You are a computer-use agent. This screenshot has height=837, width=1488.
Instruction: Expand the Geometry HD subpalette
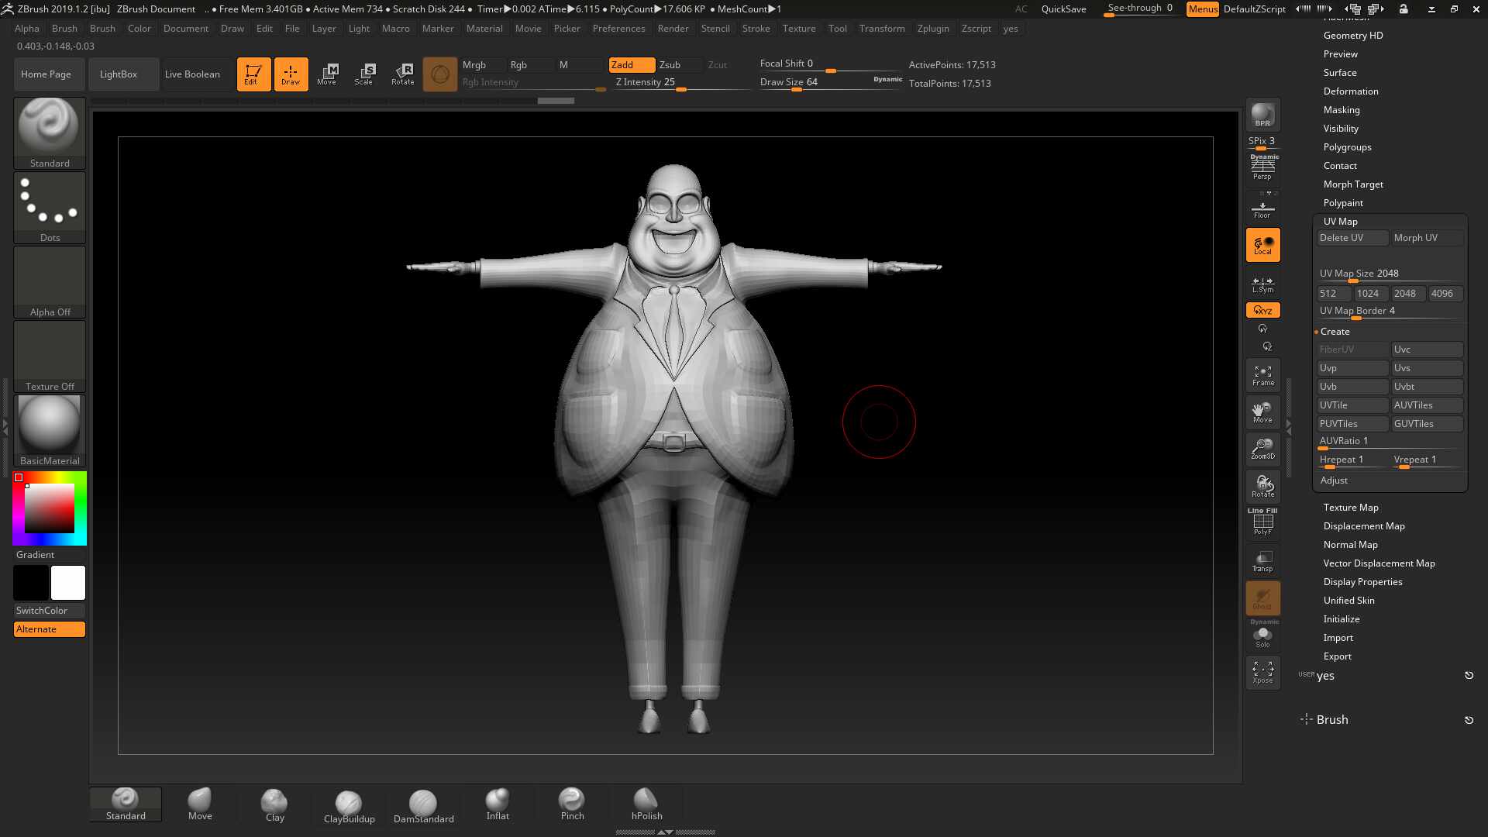[x=1353, y=36]
